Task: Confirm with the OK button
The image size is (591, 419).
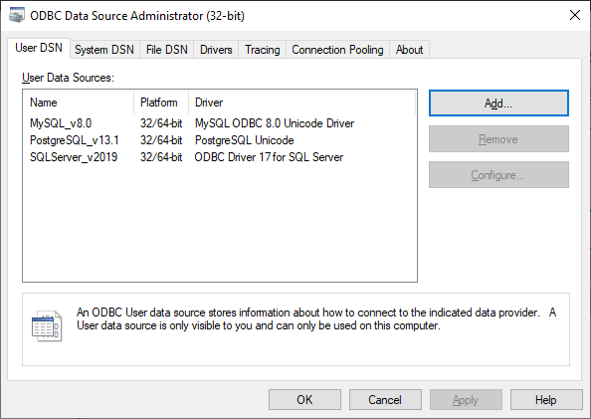Action: coord(304,400)
